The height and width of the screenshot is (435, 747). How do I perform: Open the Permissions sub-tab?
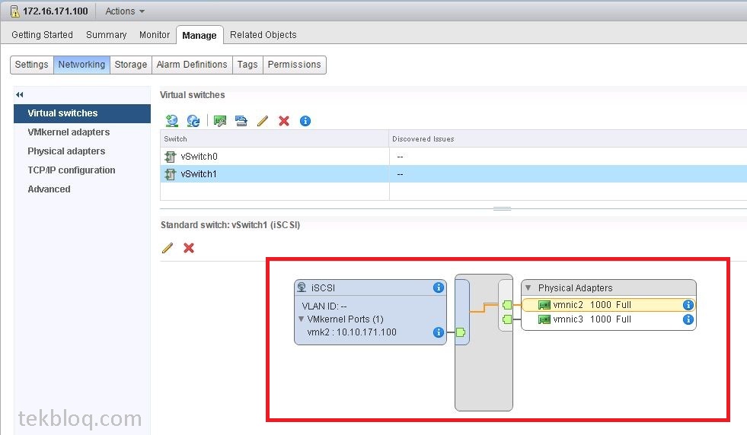click(294, 65)
